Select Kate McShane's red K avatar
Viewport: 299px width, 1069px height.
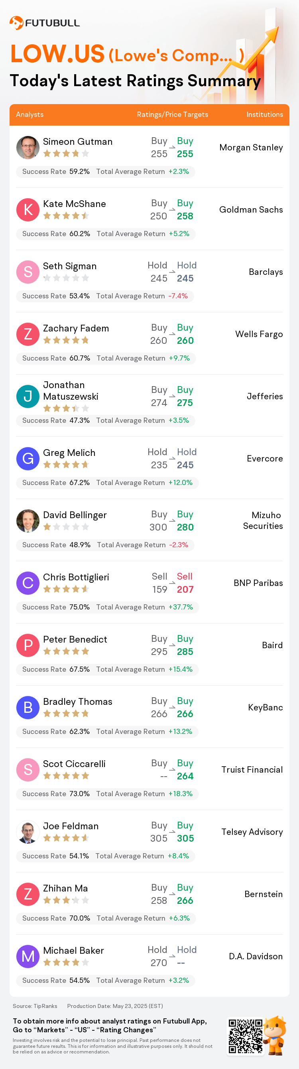28,209
